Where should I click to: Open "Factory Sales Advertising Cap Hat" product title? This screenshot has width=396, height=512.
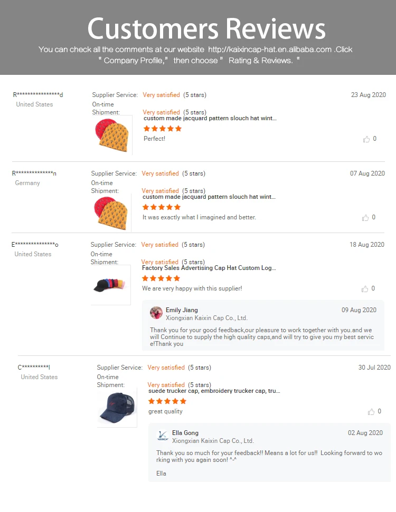tap(209, 268)
